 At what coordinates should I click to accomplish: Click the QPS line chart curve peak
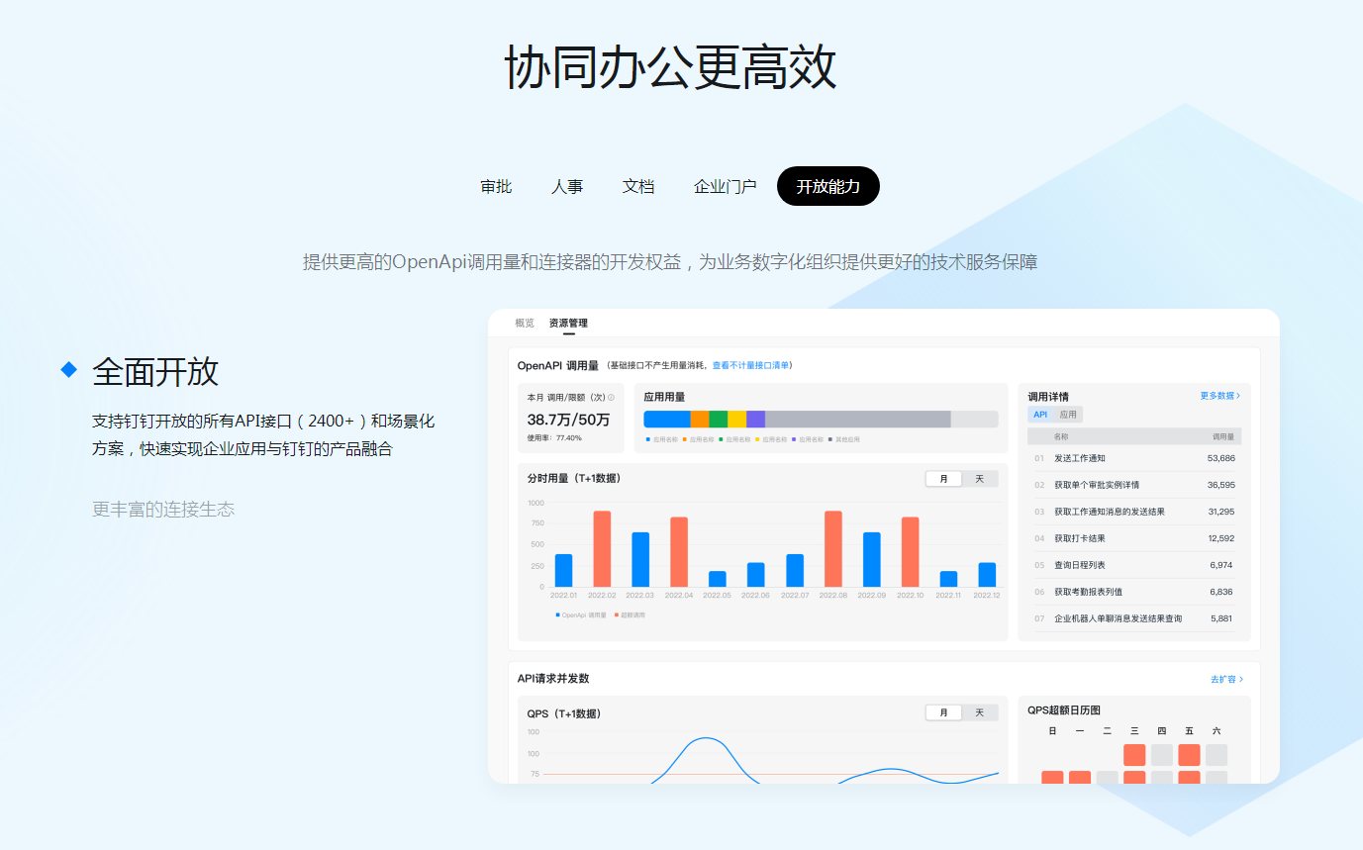(x=704, y=738)
